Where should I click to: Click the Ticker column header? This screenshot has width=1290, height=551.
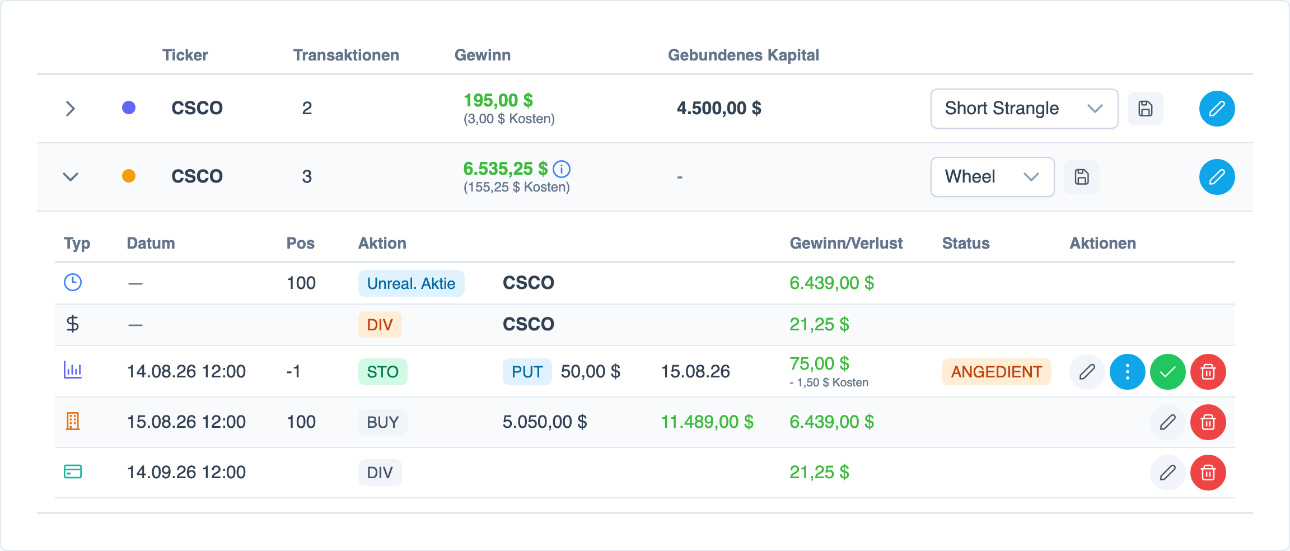185,55
